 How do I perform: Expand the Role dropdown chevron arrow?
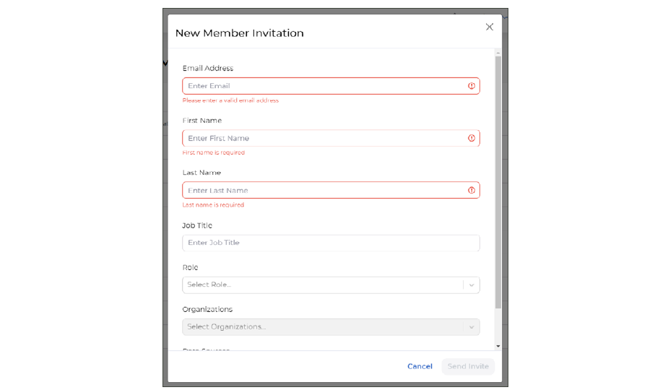(472, 285)
